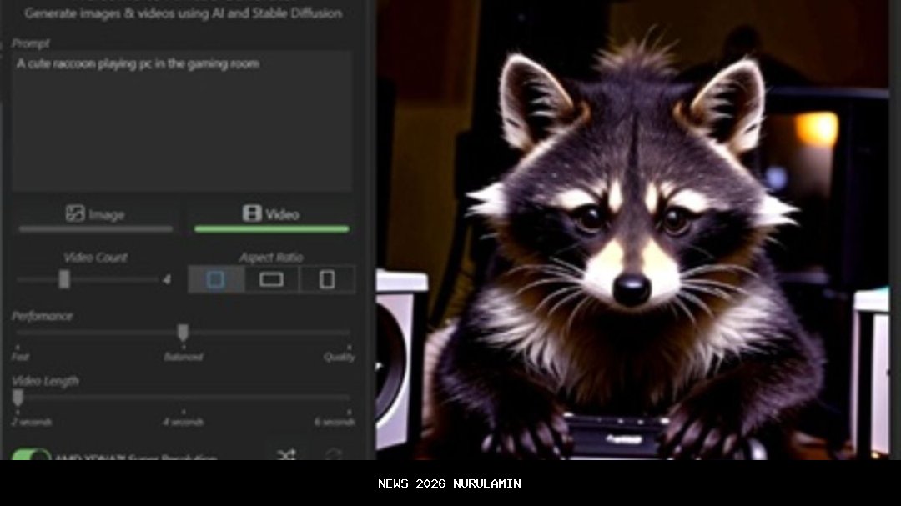The image size is (901, 506).
Task: Click the dimmed reset icon beside shuffle
Action: pyautogui.click(x=334, y=454)
